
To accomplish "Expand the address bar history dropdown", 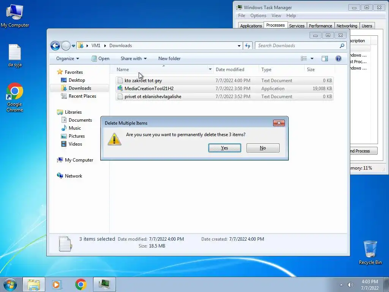I will 239,46.
